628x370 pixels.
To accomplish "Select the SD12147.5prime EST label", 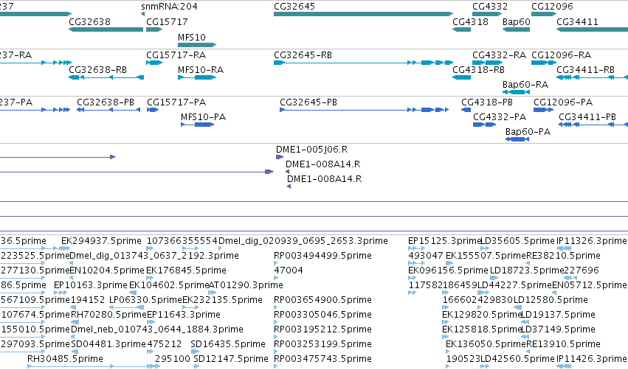I will (231, 359).
